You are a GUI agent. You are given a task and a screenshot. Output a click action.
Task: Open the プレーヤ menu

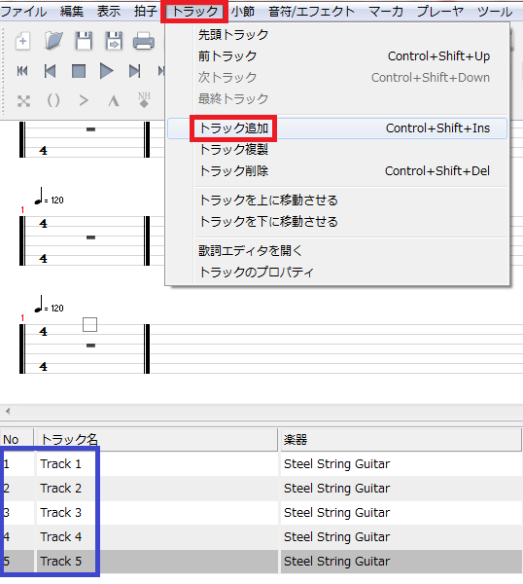tap(440, 12)
